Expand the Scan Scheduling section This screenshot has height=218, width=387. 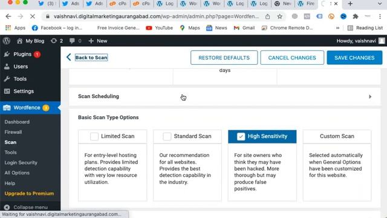coord(224,96)
